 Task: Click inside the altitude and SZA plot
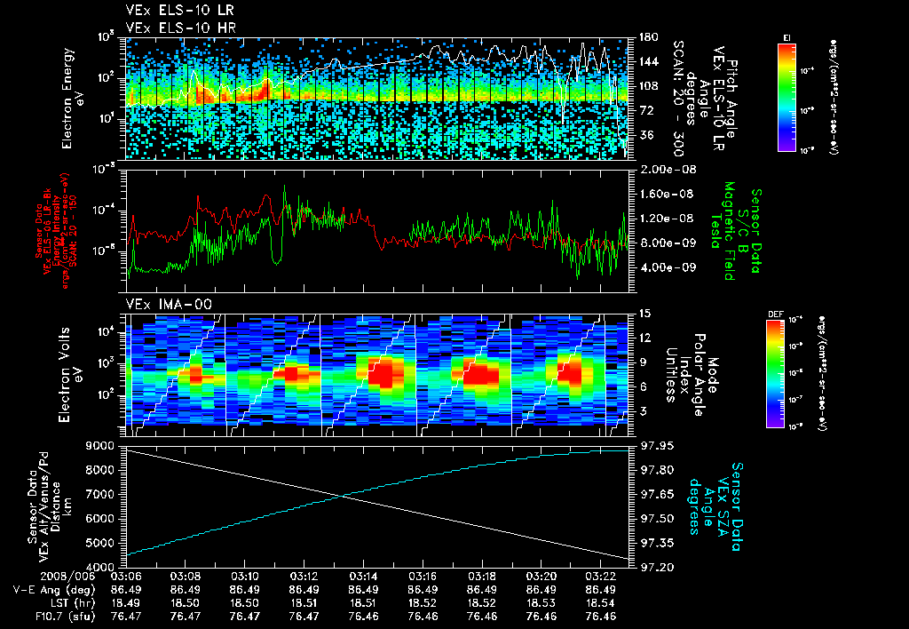376,506
